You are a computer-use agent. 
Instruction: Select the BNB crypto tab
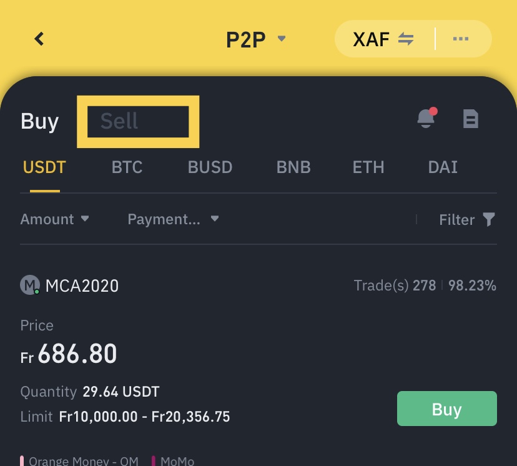coord(293,167)
